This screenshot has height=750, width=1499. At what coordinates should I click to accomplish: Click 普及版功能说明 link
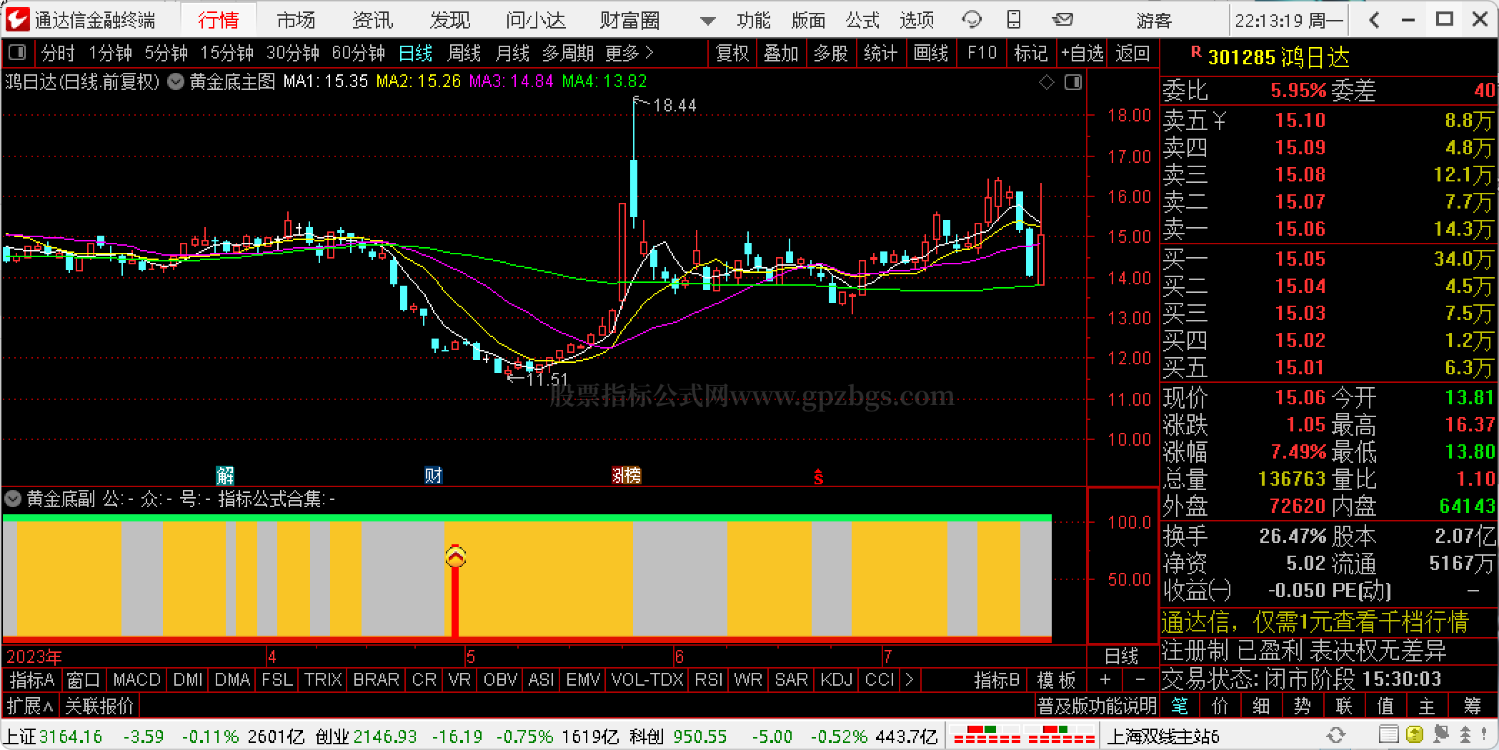1097,706
